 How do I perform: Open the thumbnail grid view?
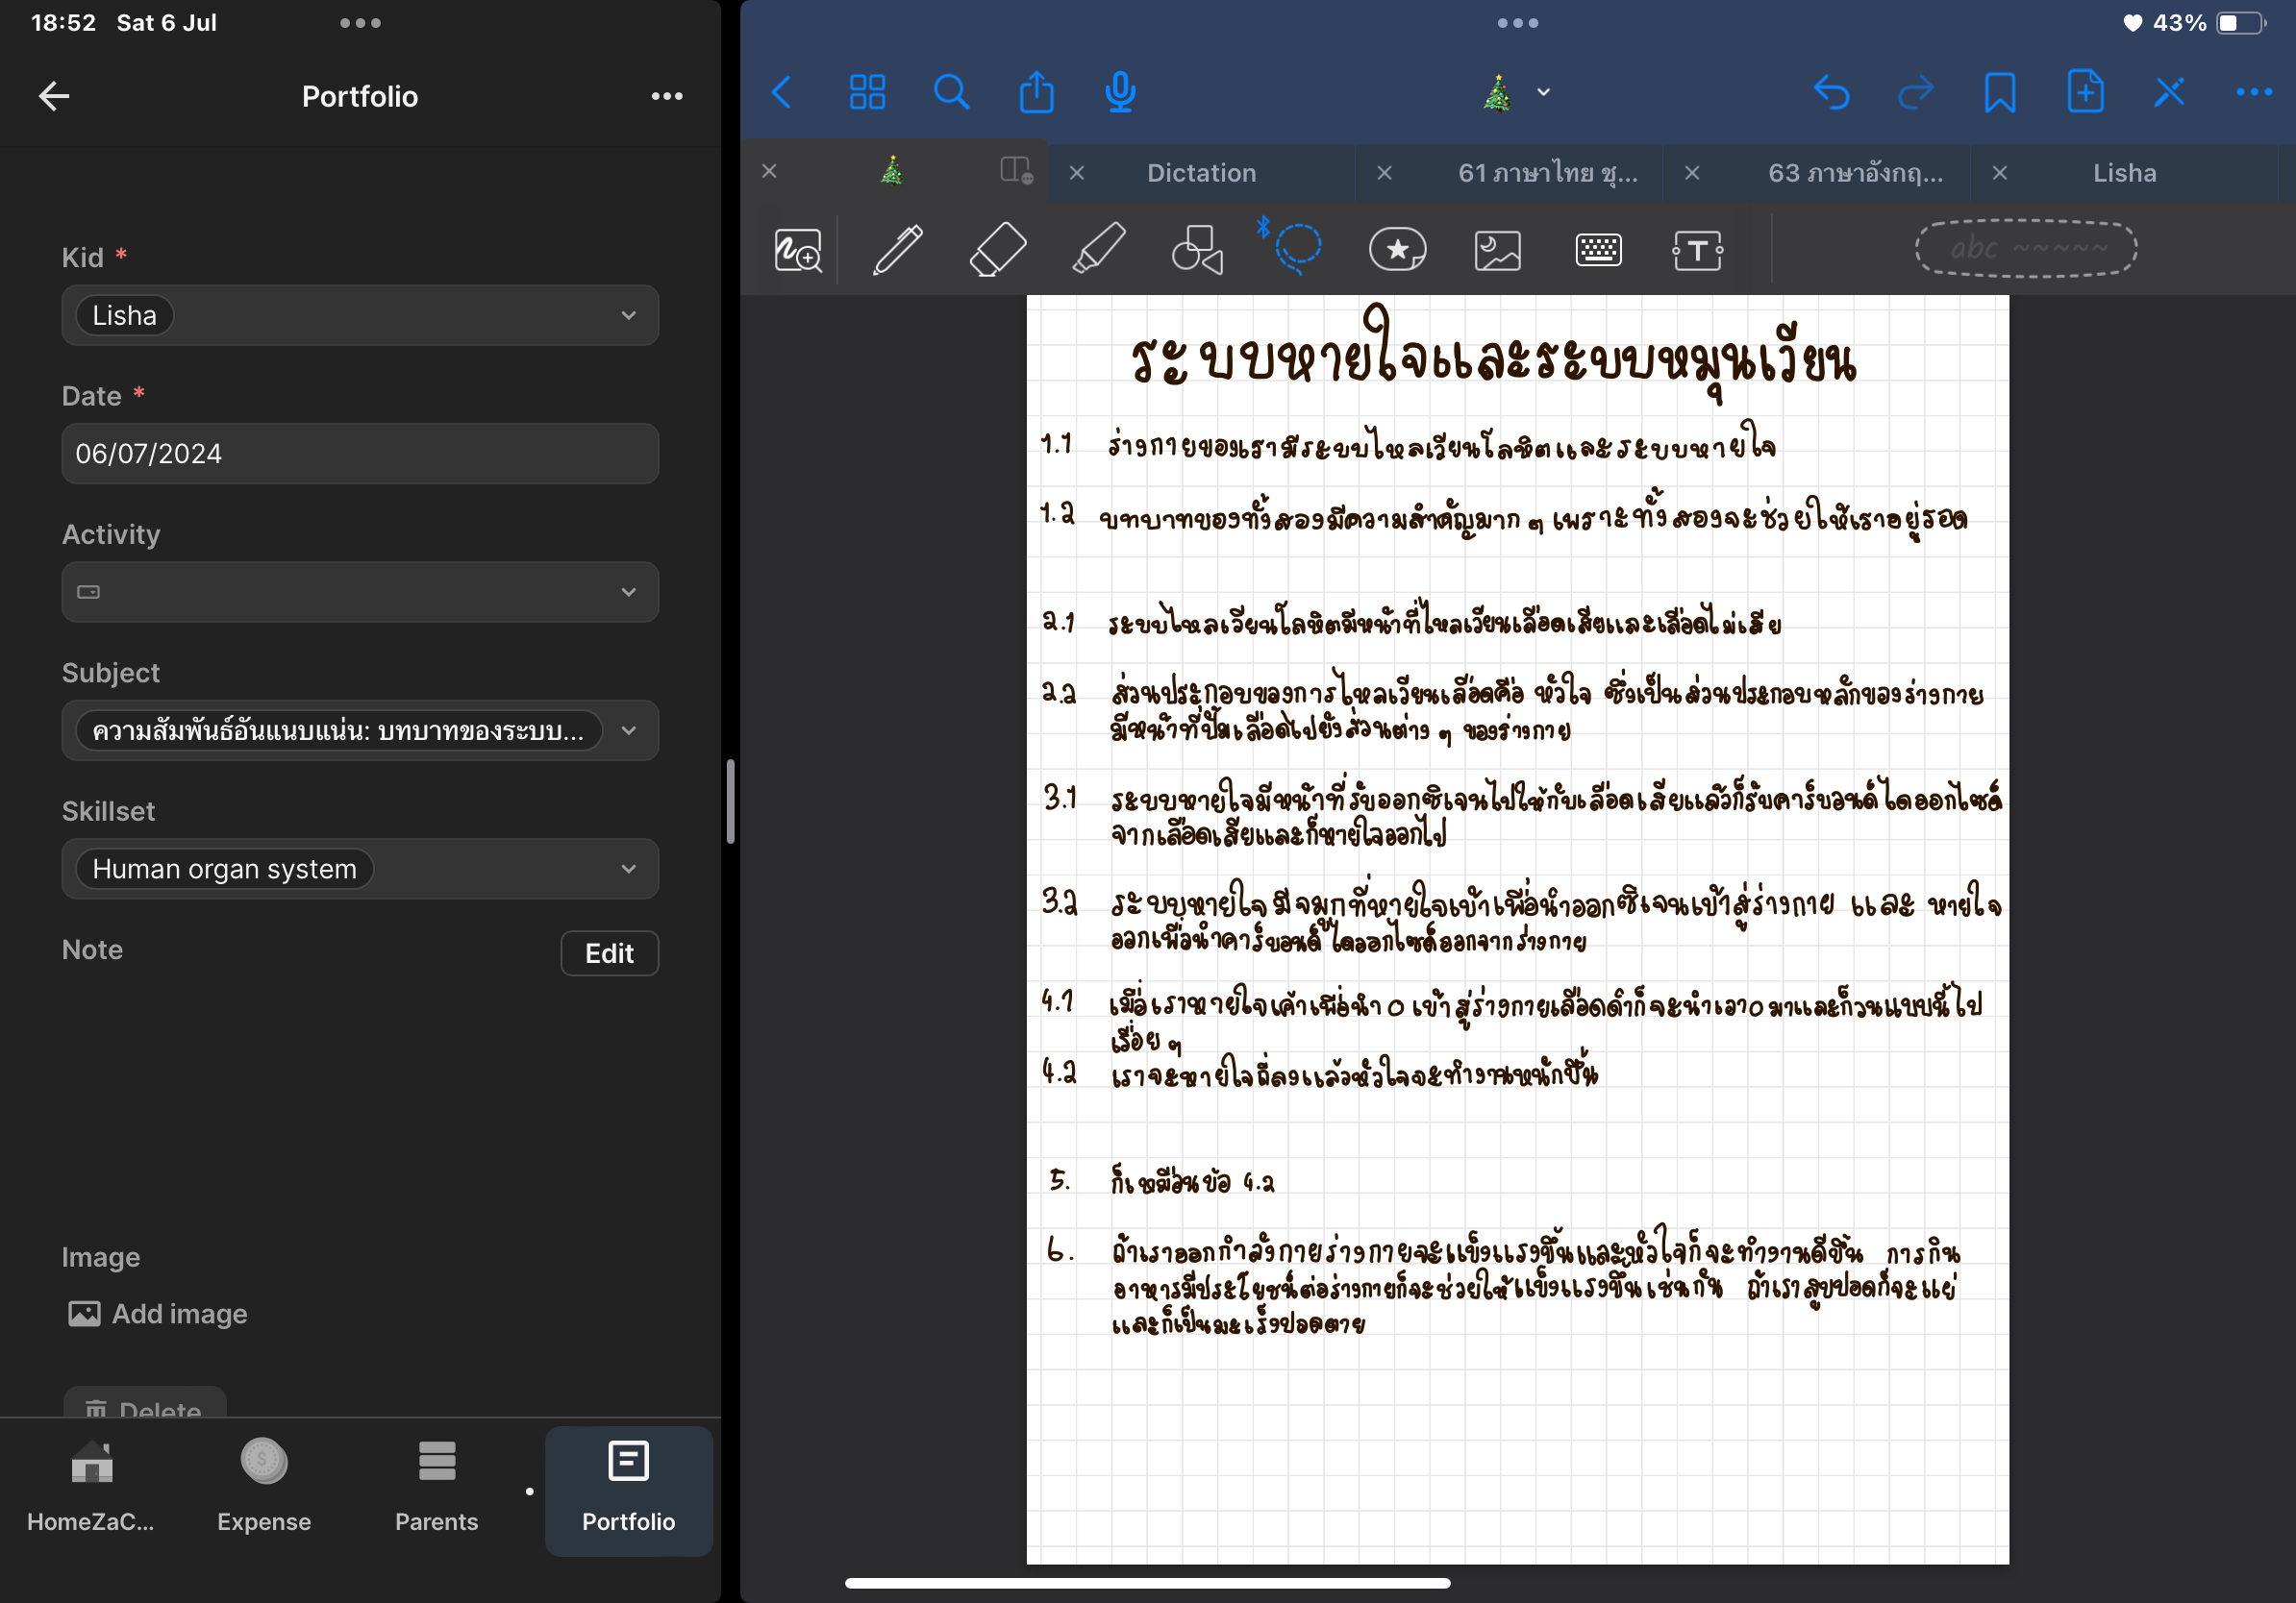(867, 92)
